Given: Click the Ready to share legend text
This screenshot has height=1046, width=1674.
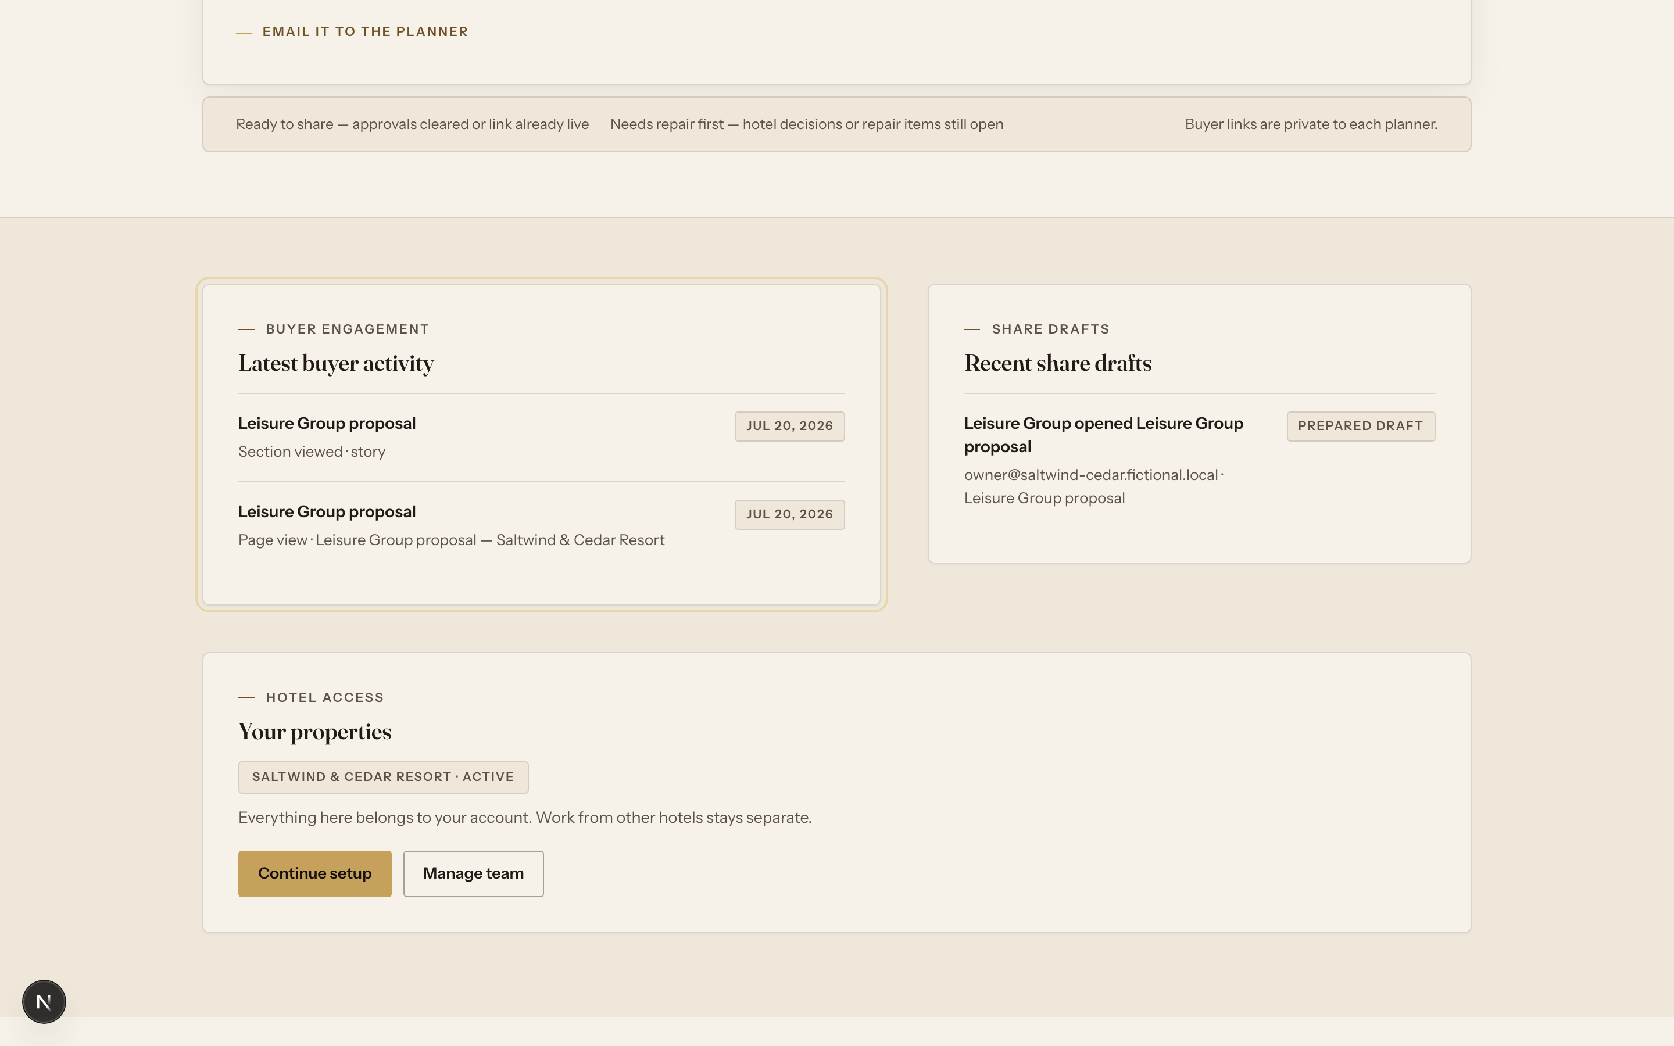Looking at the screenshot, I should click(x=412, y=124).
